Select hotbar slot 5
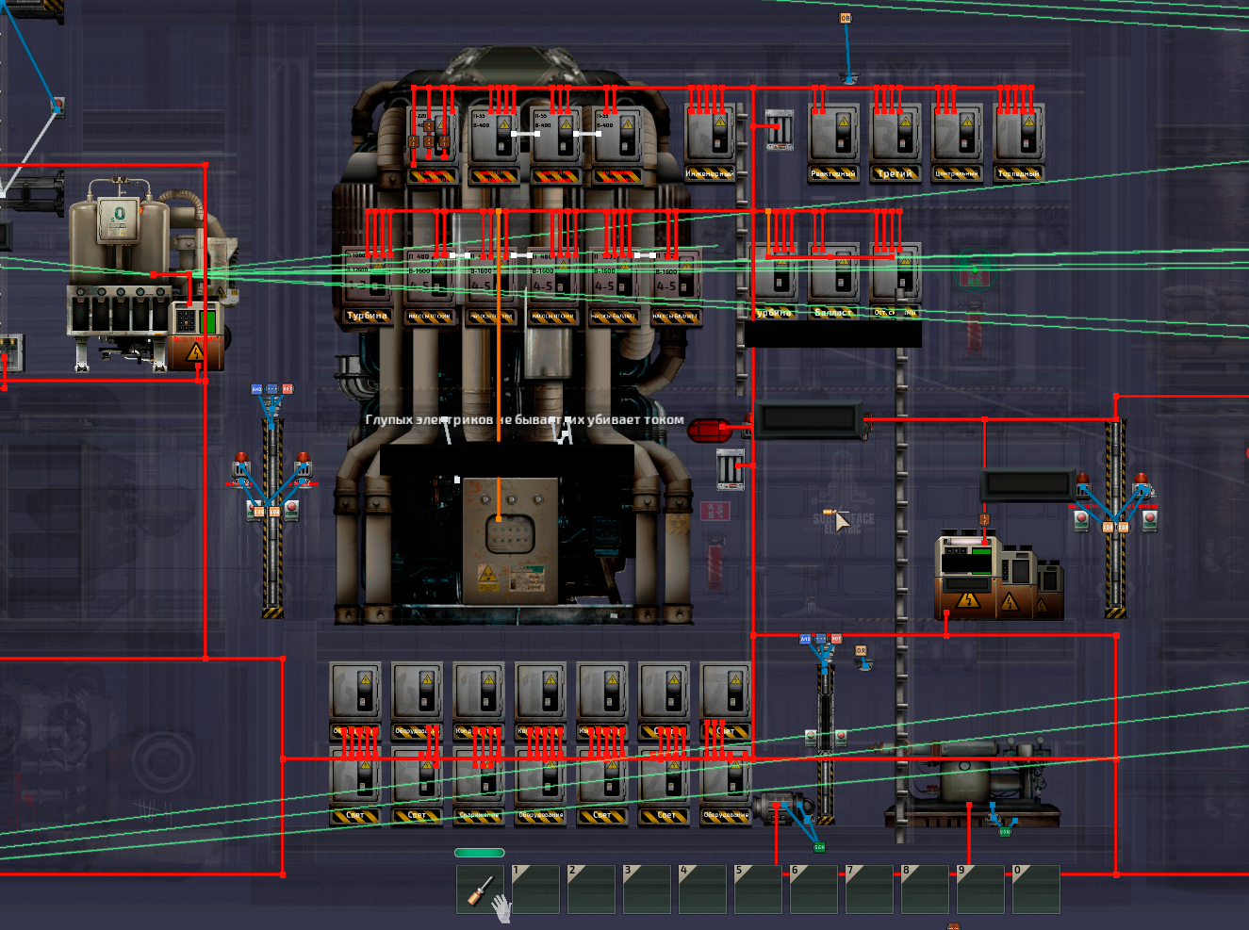This screenshot has height=930, width=1249. tap(758, 889)
